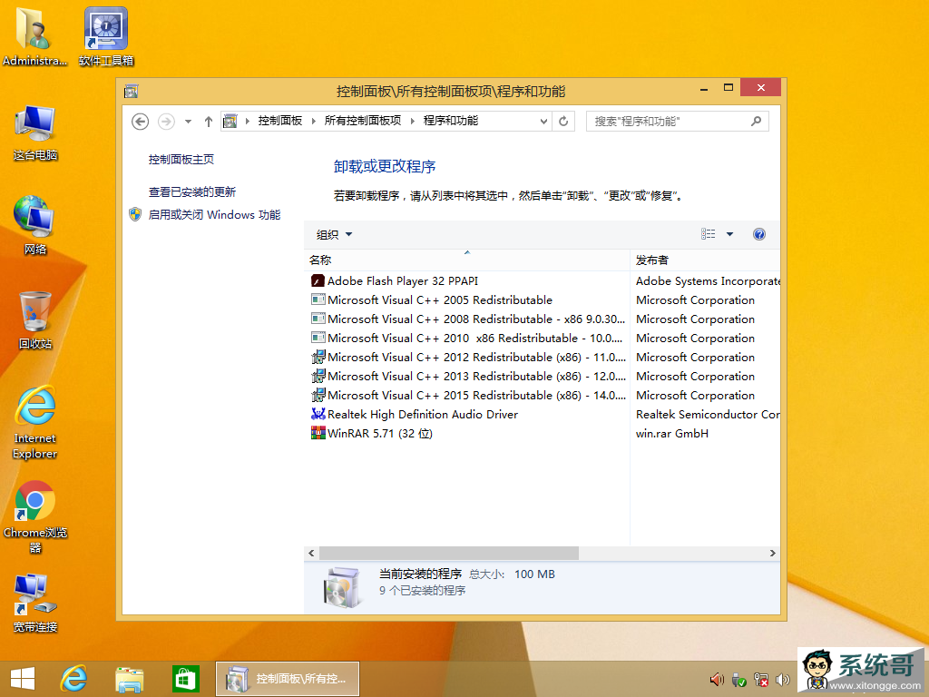Click the 控制面板 breadcrumb segment
Image resolution: width=929 pixels, height=697 pixels.
click(280, 121)
